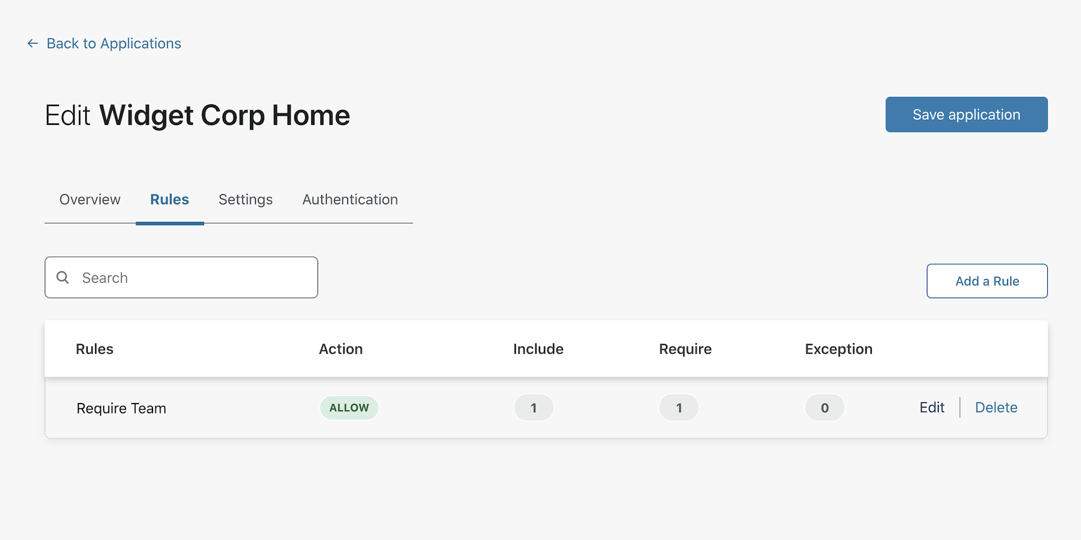Click the Rules column header
The height and width of the screenshot is (540, 1081).
95,349
